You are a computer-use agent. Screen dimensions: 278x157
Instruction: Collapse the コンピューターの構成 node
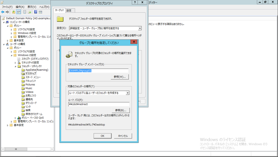pos(4,22)
